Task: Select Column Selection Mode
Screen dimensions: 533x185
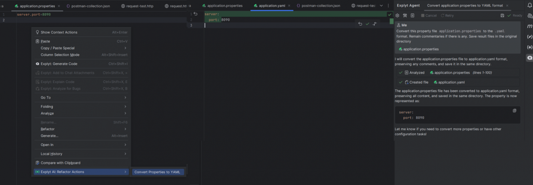Action: pos(82,55)
